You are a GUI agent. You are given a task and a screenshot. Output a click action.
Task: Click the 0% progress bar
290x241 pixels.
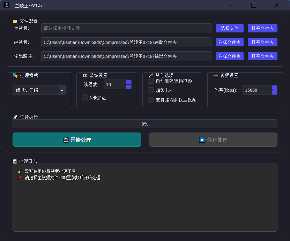click(x=145, y=124)
